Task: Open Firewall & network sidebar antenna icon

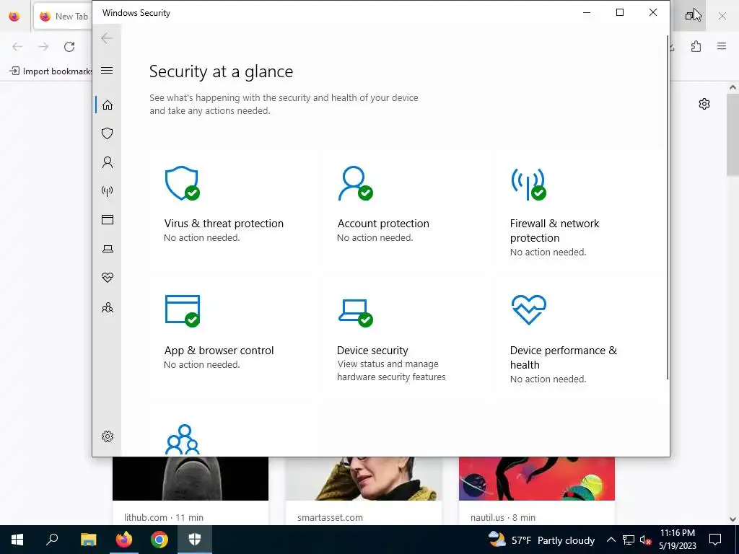Action: pyautogui.click(x=108, y=190)
